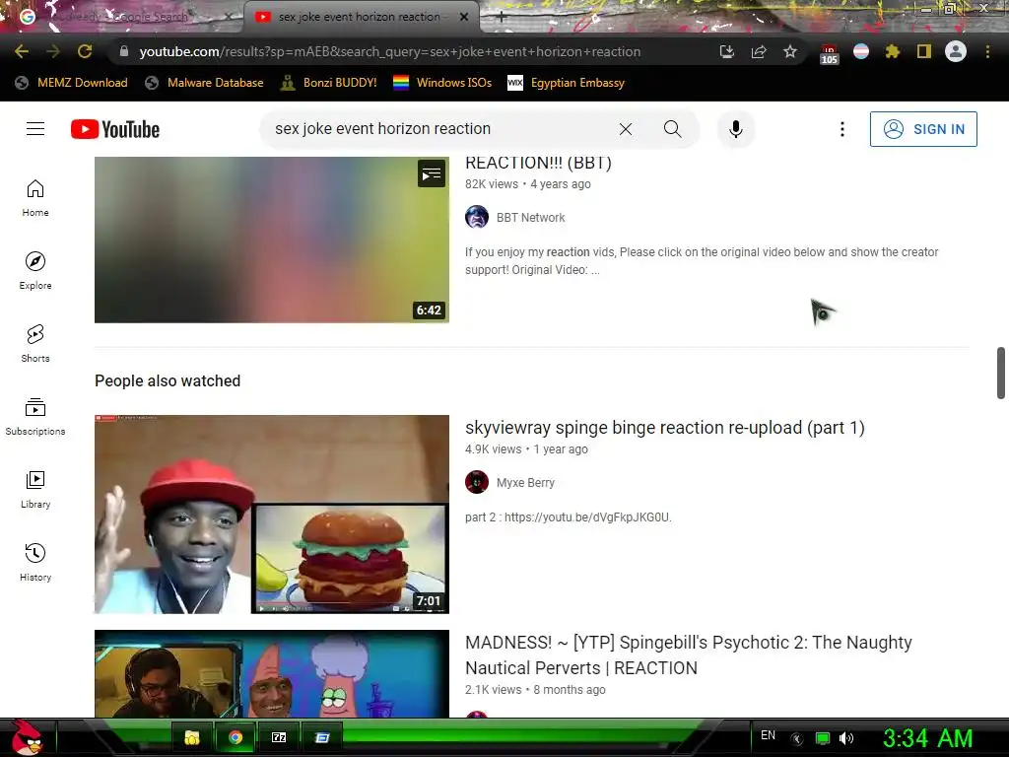This screenshot has width=1009, height=757.
Task: Toggle the browser side panel icon
Action: click(x=924, y=51)
